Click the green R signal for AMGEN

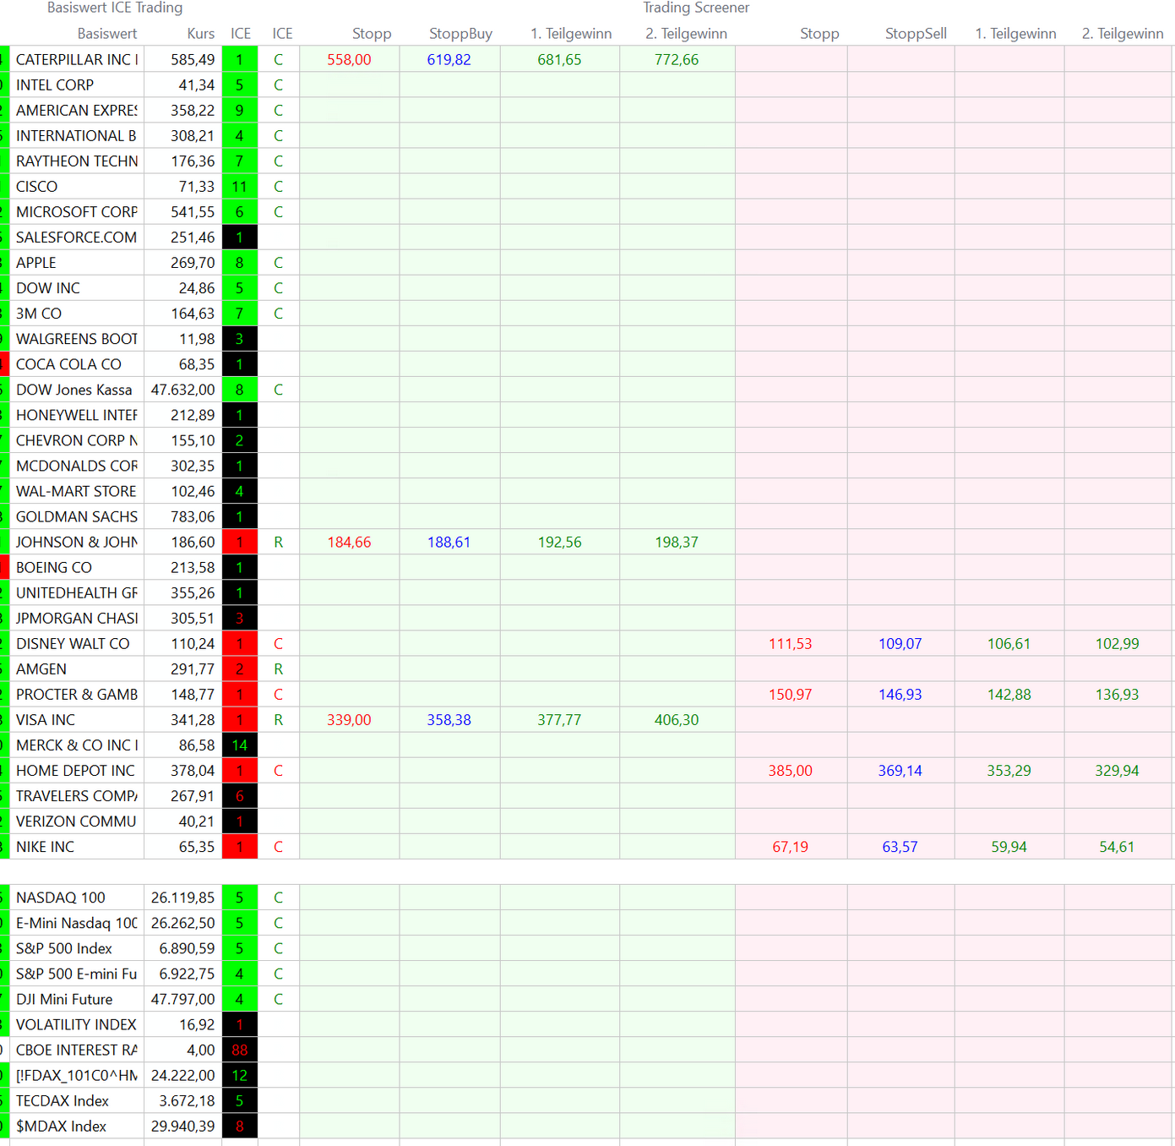[278, 669]
